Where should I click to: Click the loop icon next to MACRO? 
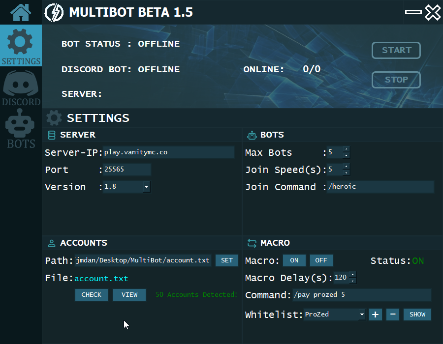pyautogui.click(x=252, y=243)
